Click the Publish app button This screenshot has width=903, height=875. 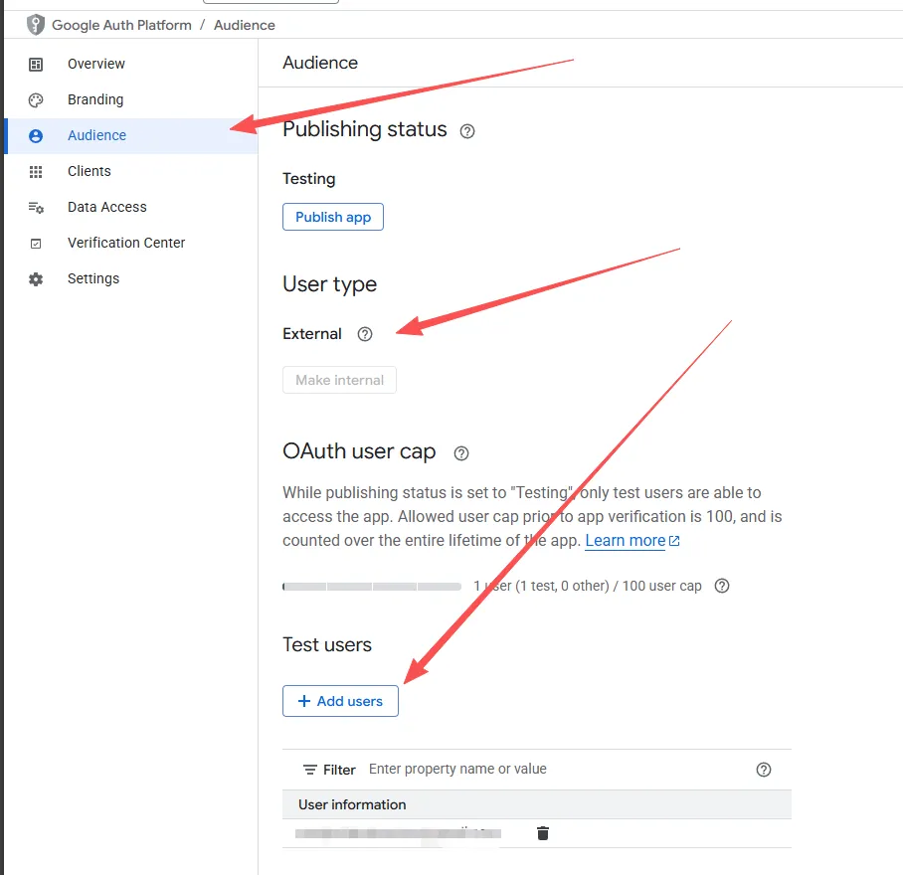point(333,217)
